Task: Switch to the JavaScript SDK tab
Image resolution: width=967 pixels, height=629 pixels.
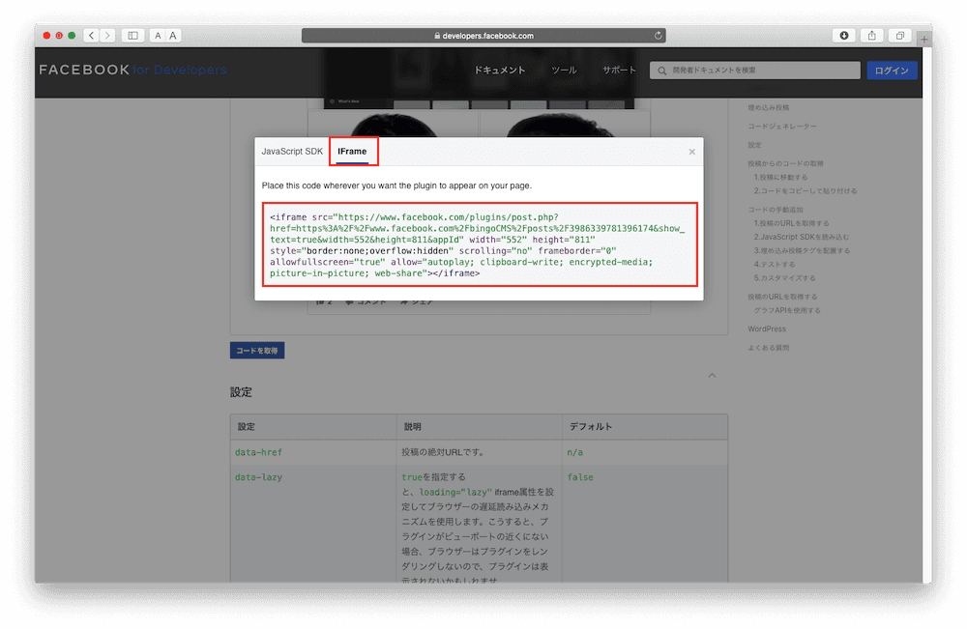Action: point(292,152)
